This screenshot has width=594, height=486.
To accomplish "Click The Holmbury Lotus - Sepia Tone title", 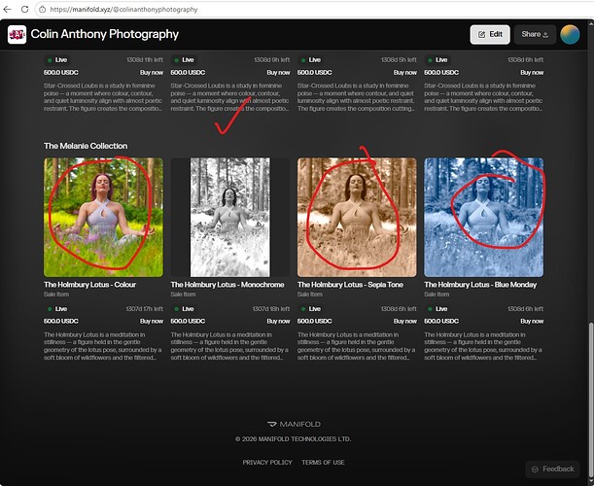I will (350, 285).
